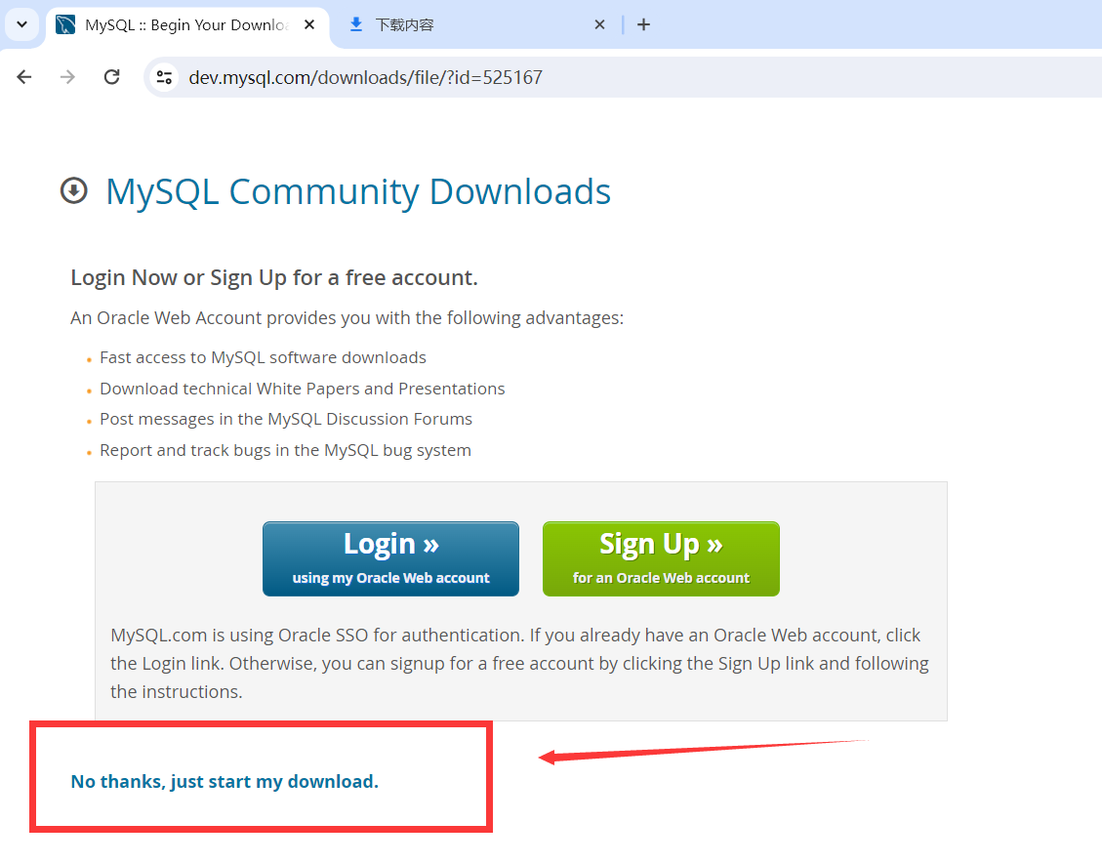
Task: Click the blue download icon on second tab
Action: [x=356, y=24]
